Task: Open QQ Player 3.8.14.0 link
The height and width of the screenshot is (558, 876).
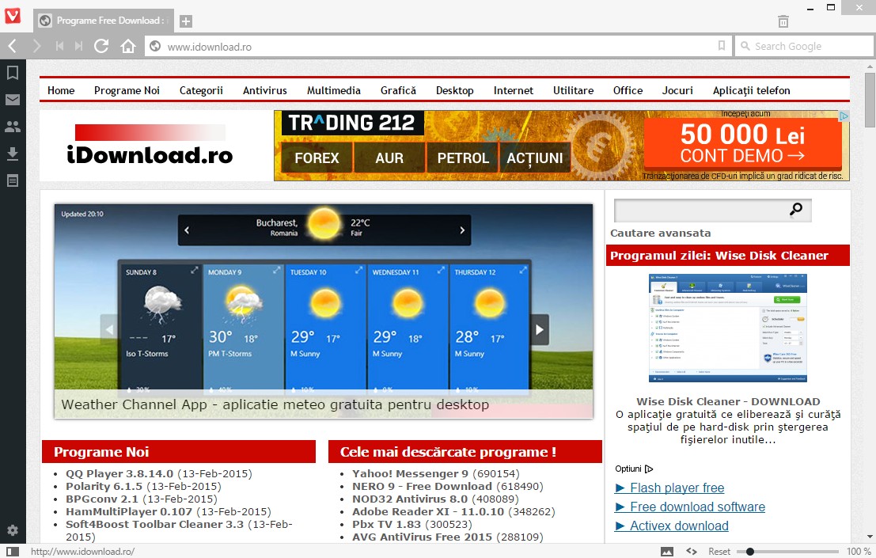Action: click(x=119, y=473)
